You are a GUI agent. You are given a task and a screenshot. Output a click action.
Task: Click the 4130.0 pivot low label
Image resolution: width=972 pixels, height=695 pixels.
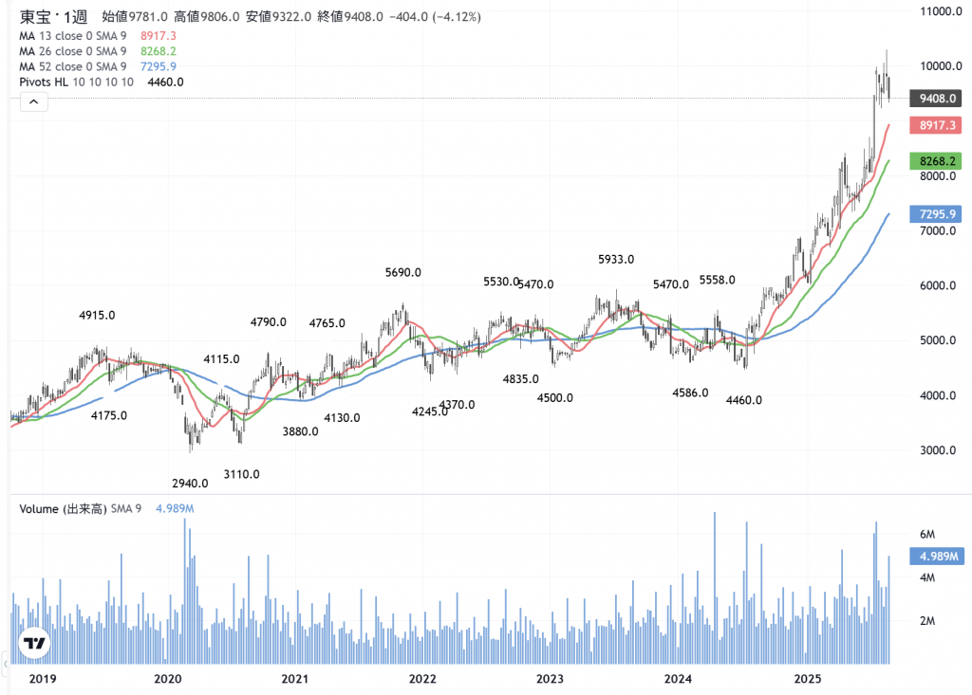tap(342, 418)
